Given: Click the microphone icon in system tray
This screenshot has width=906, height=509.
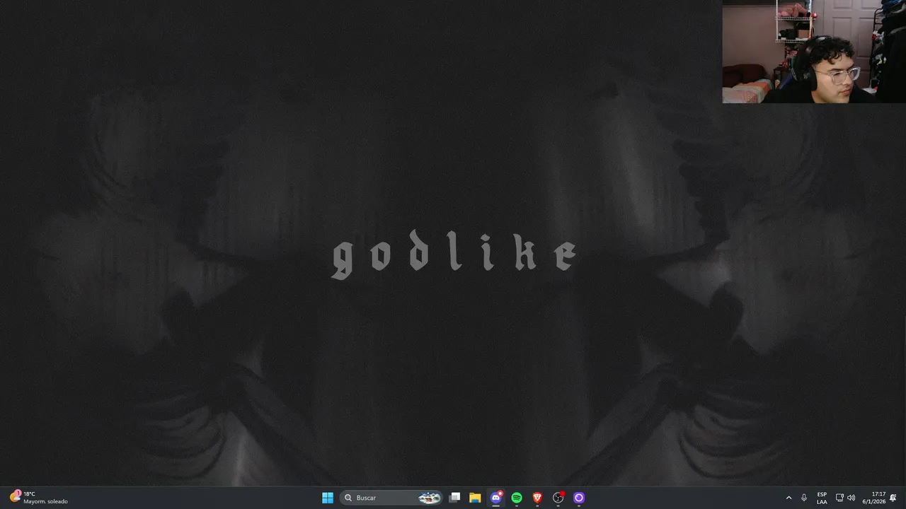Looking at the screenshot, I should point(803,498).
